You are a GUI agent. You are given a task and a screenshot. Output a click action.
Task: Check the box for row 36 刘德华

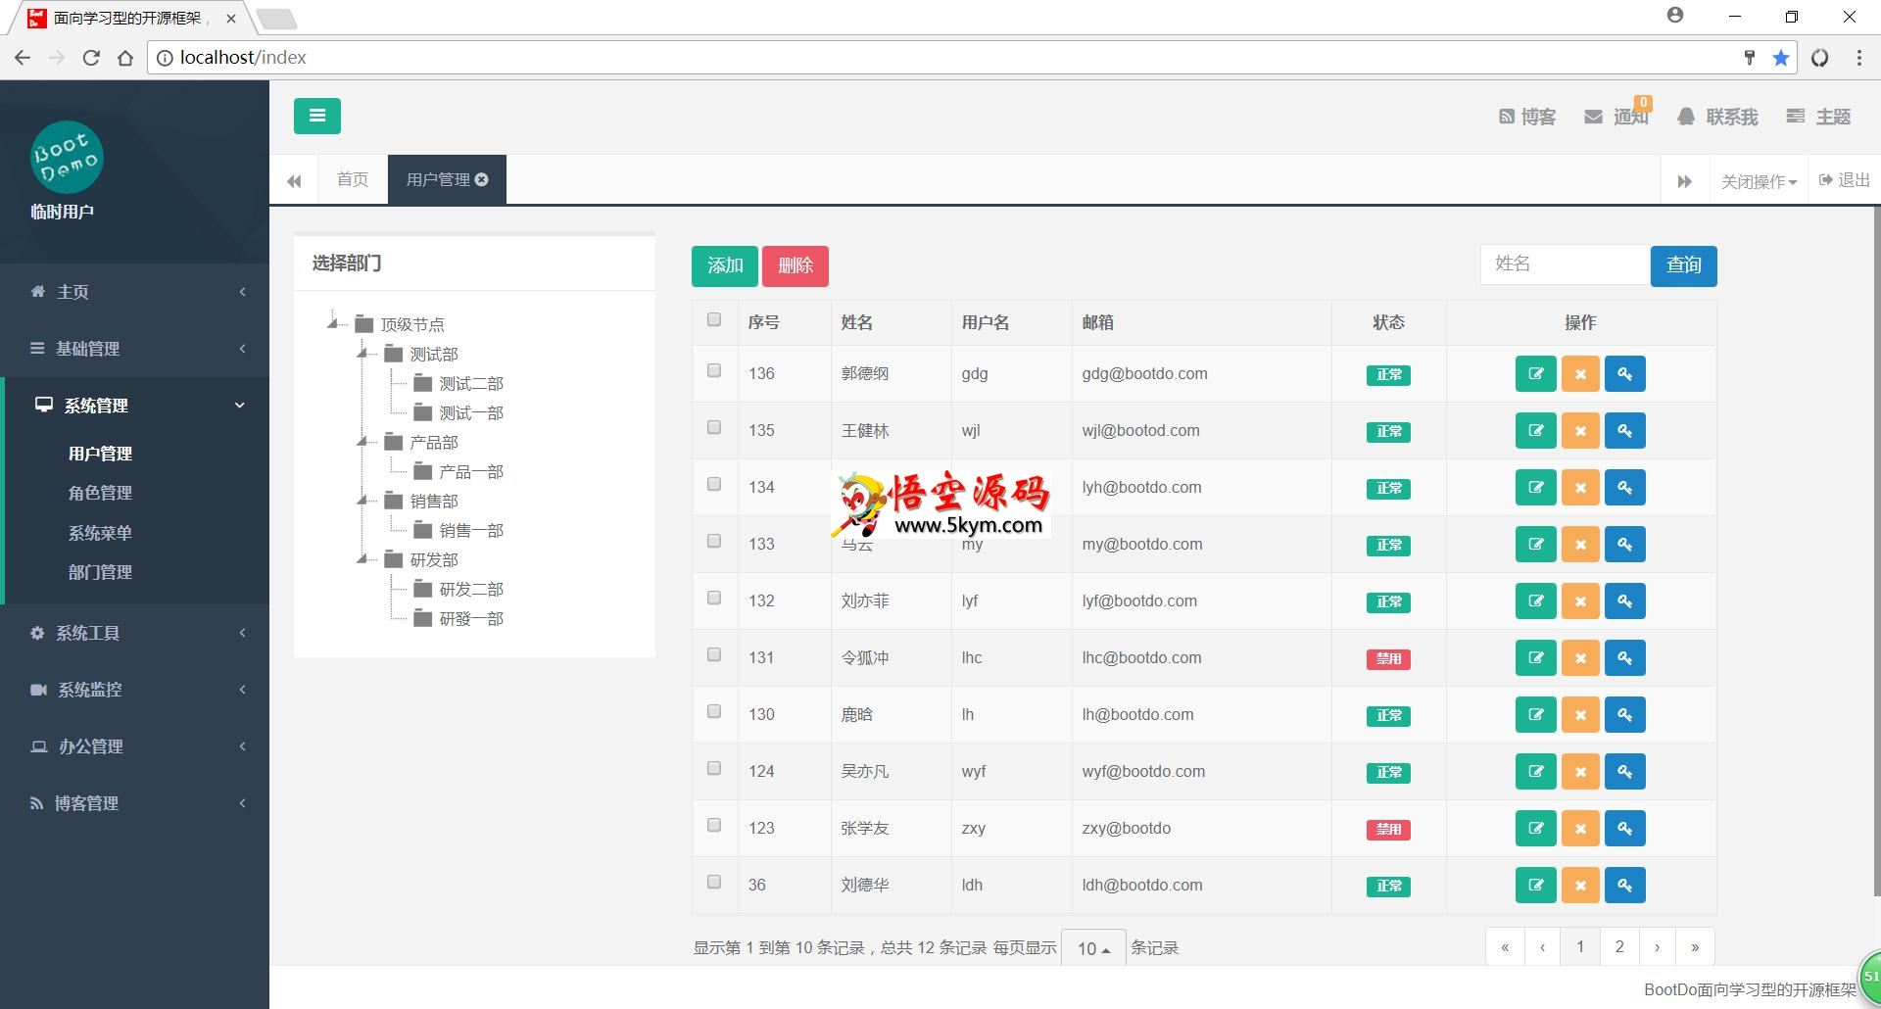[714, 882]
